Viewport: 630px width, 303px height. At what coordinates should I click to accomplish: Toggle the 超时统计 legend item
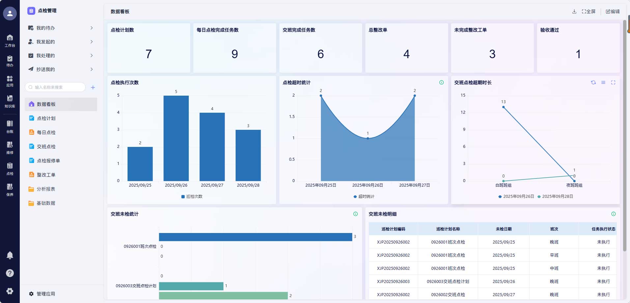click(364, 197)
